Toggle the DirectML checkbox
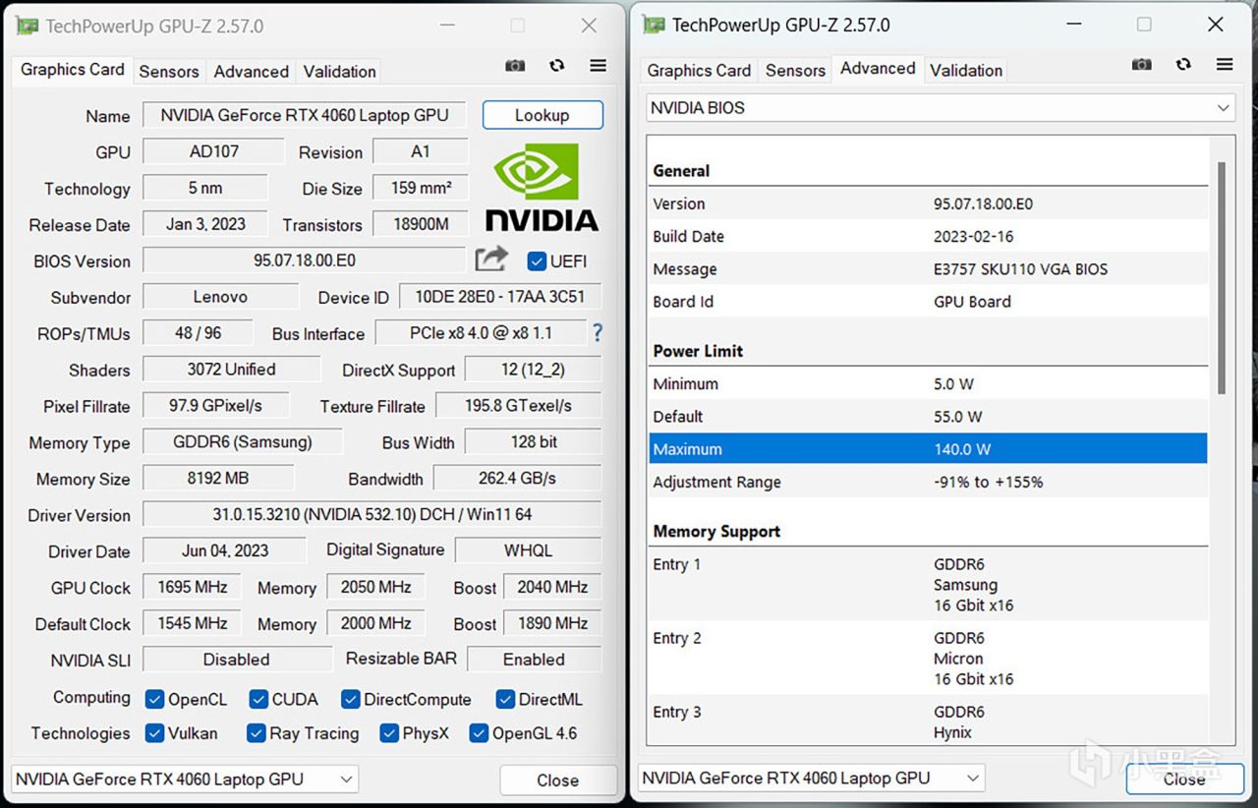The width and height of the screenshot is (1258, 808). click(505, 699)
